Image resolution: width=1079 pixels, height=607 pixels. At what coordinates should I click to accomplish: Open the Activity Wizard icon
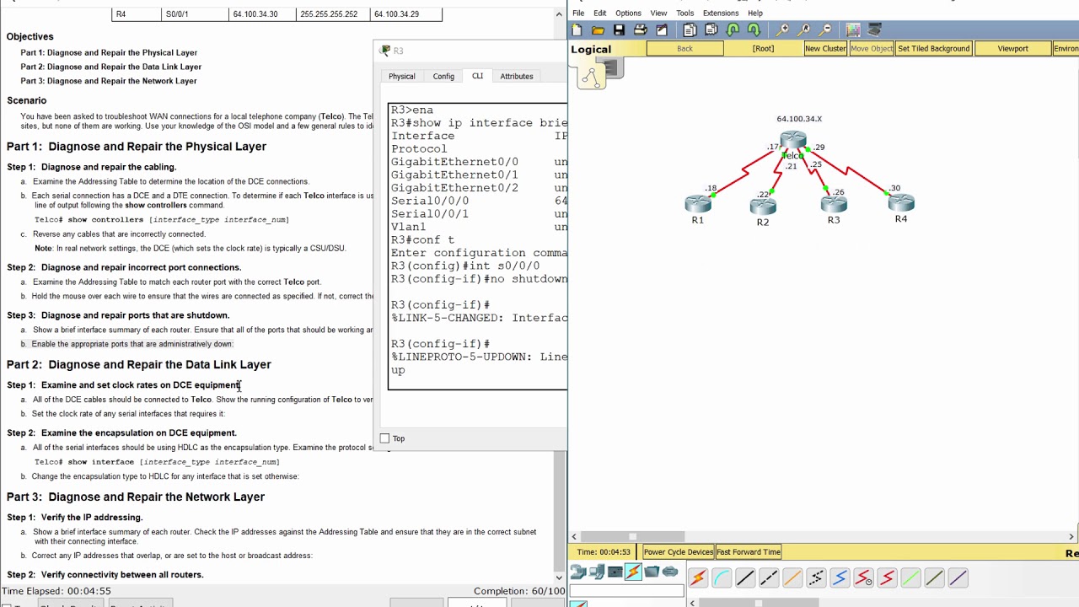click(x=662, y=30)
